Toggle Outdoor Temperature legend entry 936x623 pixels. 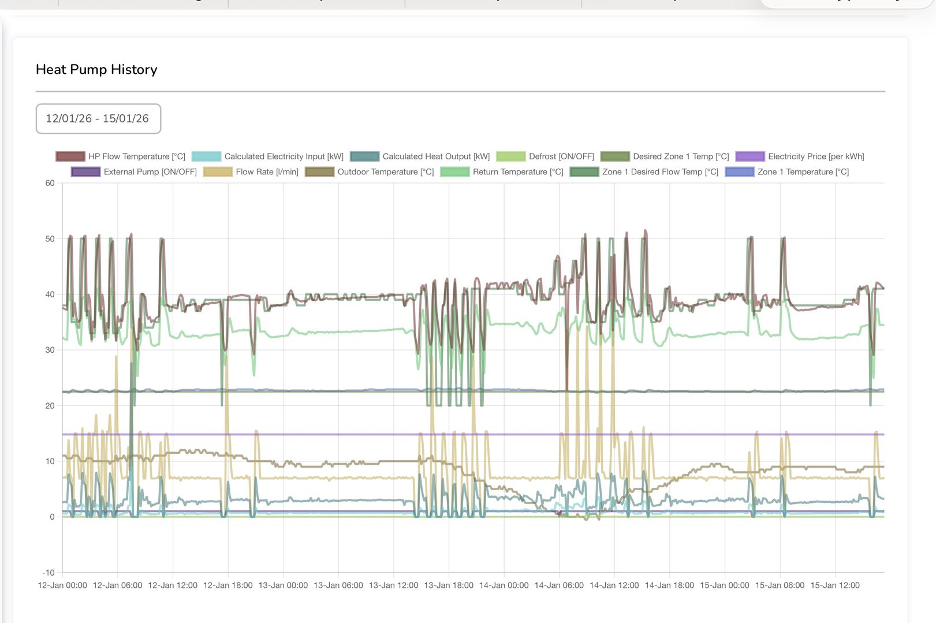pyautogui.click(x=370, y=172)
